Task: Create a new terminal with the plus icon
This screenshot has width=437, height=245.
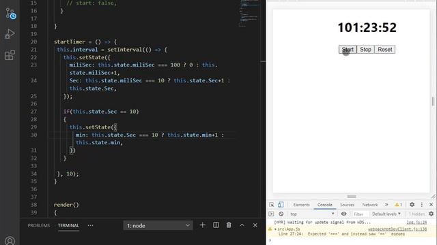Action: (203, 225)
